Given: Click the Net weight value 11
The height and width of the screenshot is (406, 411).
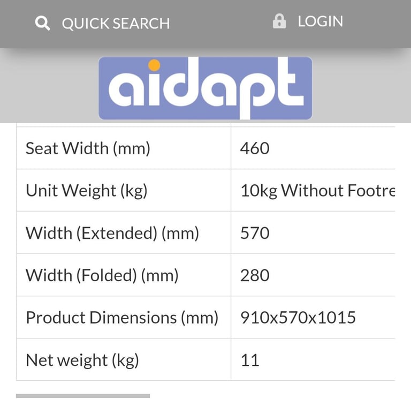Looking at the screenshot, I should tap(250, 360).
